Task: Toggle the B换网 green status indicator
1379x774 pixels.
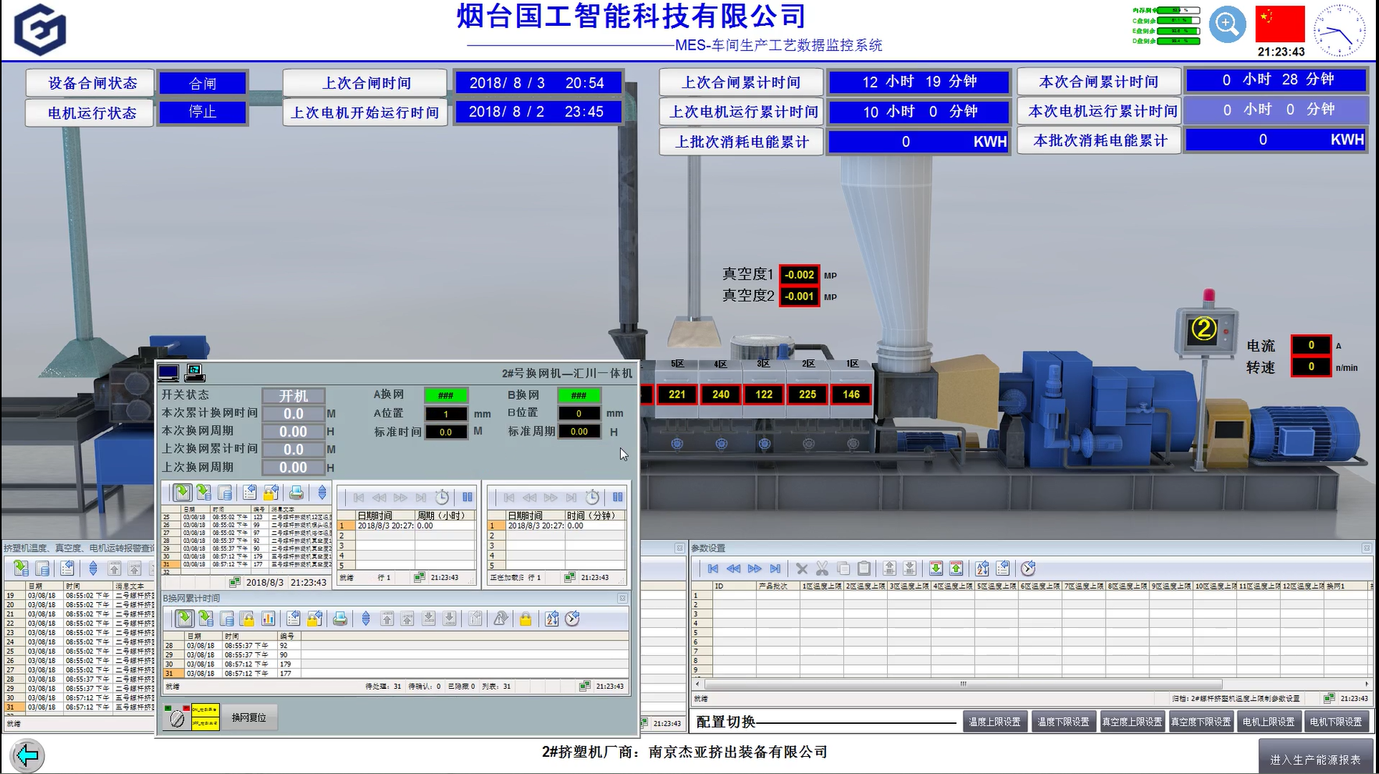Action: tap(579, 395)
